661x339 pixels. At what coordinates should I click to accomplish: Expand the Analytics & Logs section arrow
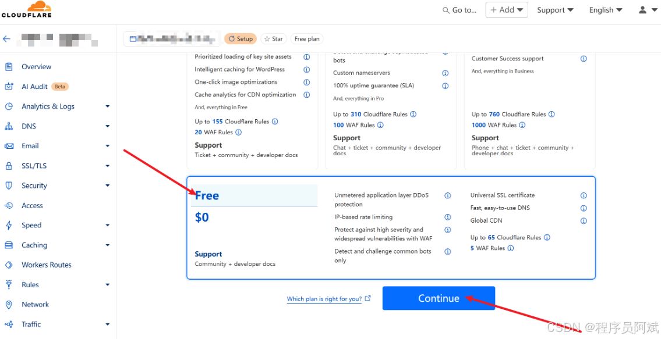[108, 106]
